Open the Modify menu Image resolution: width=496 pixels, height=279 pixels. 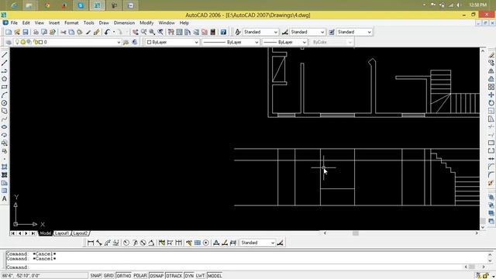(x=146, y=22)
